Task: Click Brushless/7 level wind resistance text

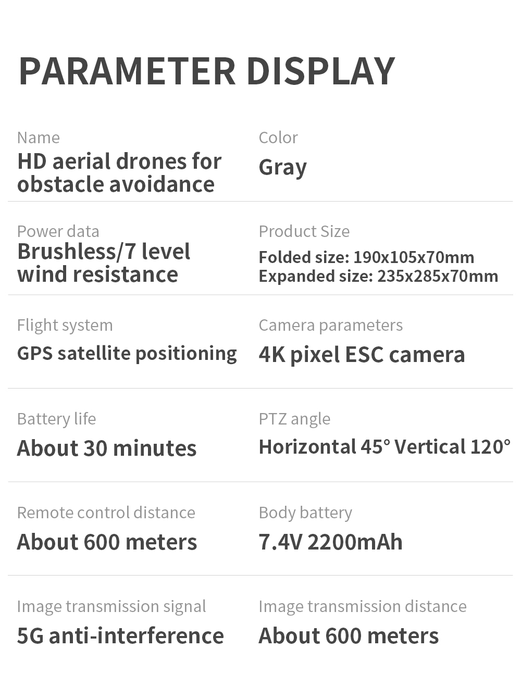Action: click(x=104, y=263)
